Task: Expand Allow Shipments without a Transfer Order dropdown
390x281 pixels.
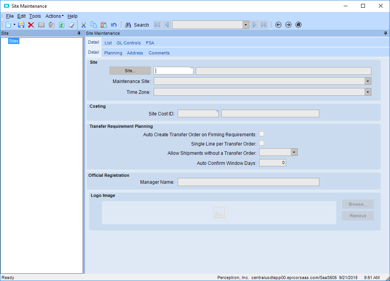Action: [294, 152]
